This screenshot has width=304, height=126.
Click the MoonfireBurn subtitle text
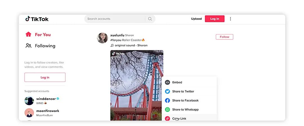pyautogui.click(x=44, y=115)
